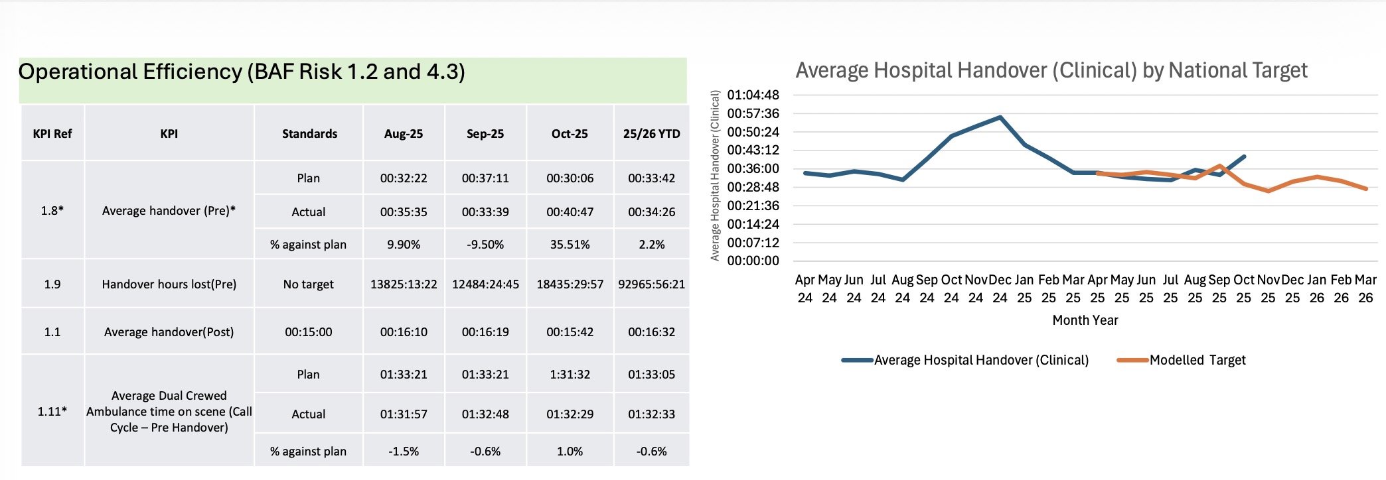Select the KPI reference 1.11* cell
Image resolution: width=1386 pixels, height=480 pixels.
(52, 412)
